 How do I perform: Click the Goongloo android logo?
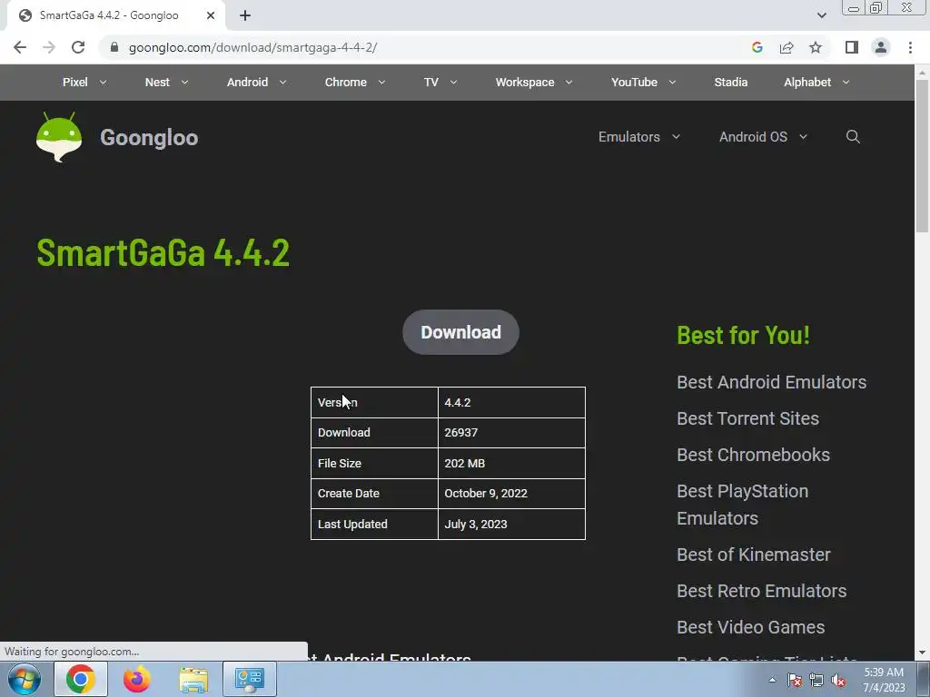[x=59, y=137]
